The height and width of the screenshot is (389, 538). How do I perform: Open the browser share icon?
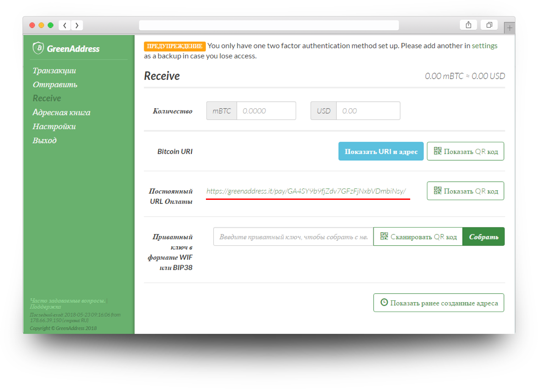(x=468, y=25)
